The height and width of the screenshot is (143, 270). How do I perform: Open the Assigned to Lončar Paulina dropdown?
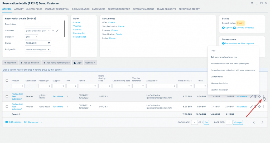tap(49, 50)
